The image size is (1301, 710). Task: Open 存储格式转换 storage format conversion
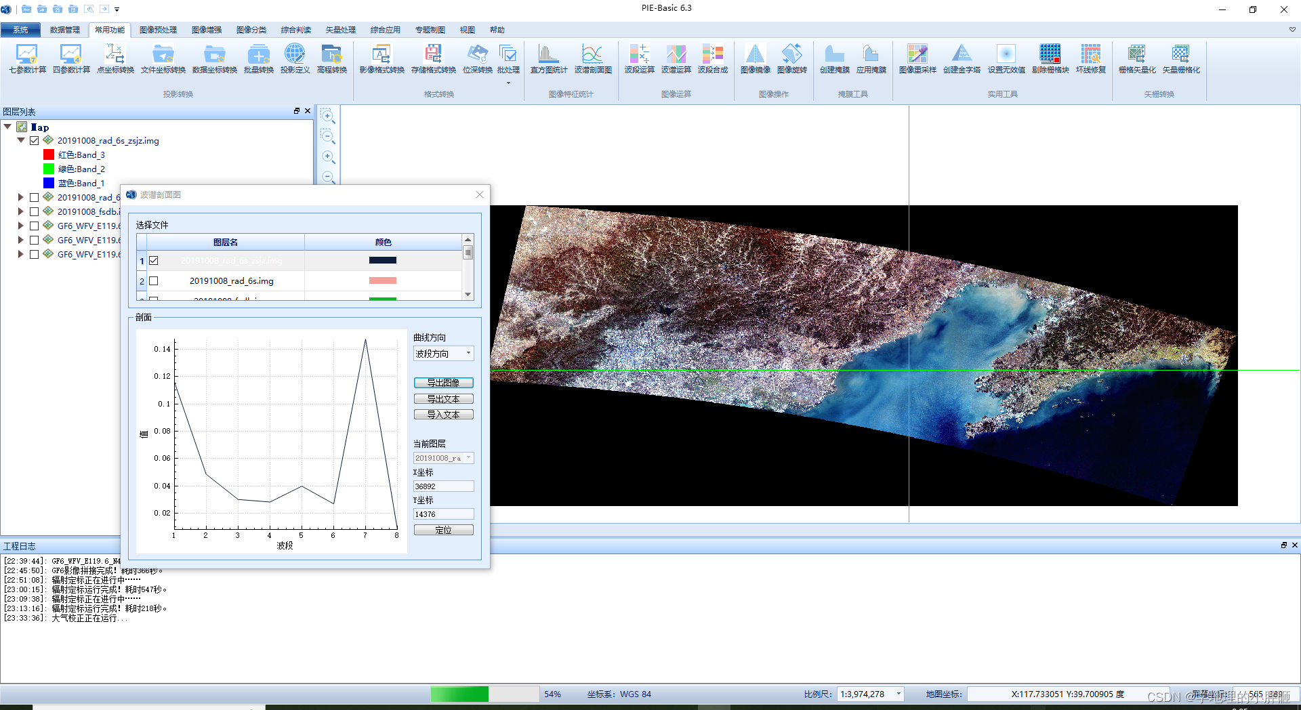pyautogui.click(x=434, y=58)
